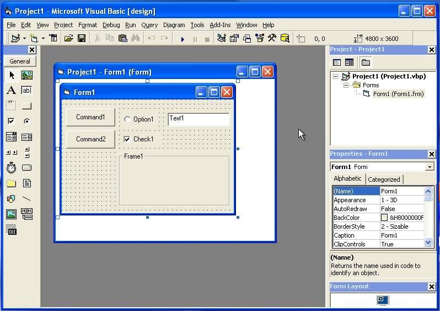The image size is (440, 311).
Task: Select the TextBox tool in toolbox
Action: click(x=26, y=90)
